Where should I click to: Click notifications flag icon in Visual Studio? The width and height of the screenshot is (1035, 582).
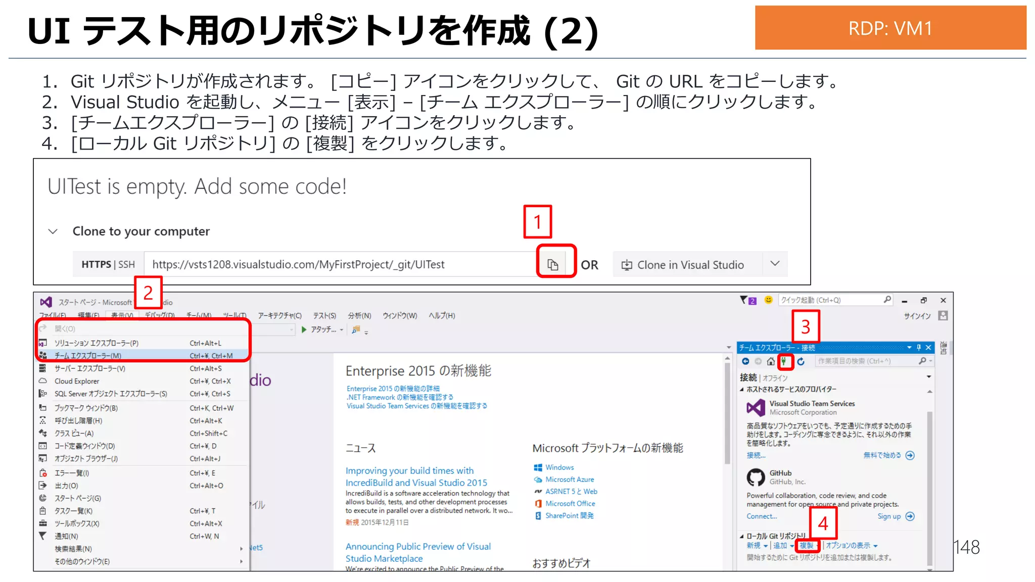(x=744, y=300)
